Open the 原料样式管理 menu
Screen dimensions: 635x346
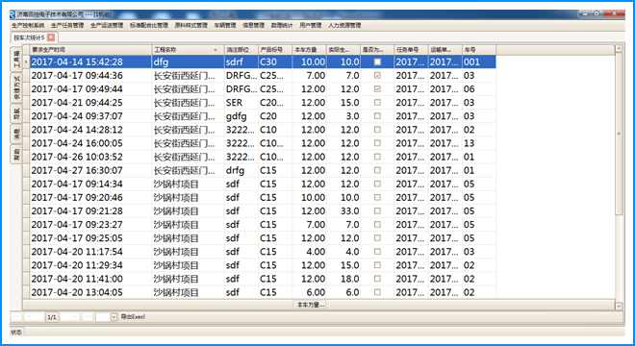pyautogui.click(x=190, y=25)
